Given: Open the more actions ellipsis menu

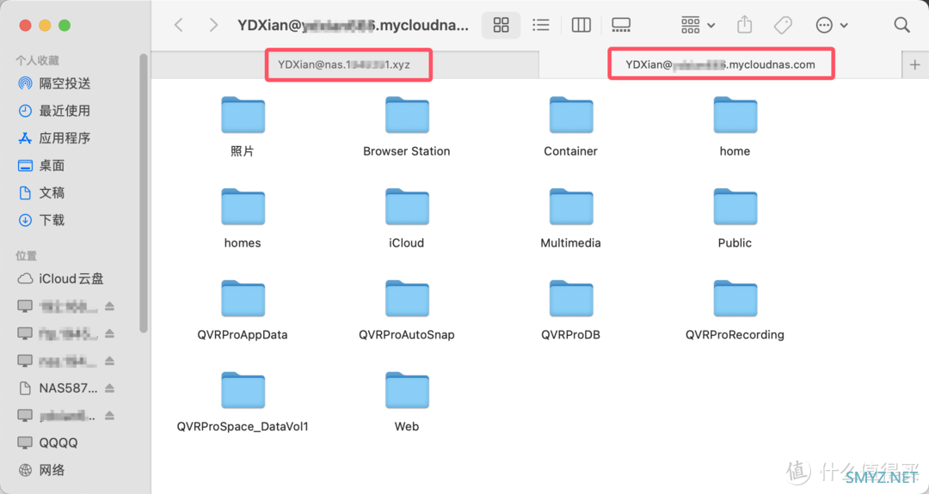Looking at the screenshot, I should pos(832,25).
